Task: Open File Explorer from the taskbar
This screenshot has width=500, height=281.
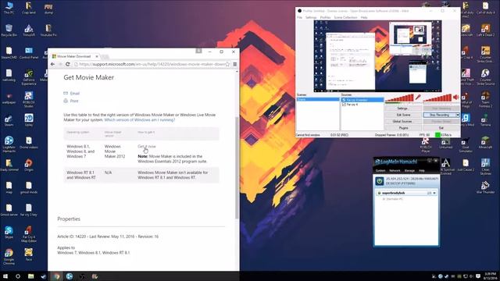Action: coord(31,276)
